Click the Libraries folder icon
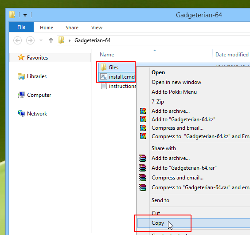250x235 pixels. (21, 76)
